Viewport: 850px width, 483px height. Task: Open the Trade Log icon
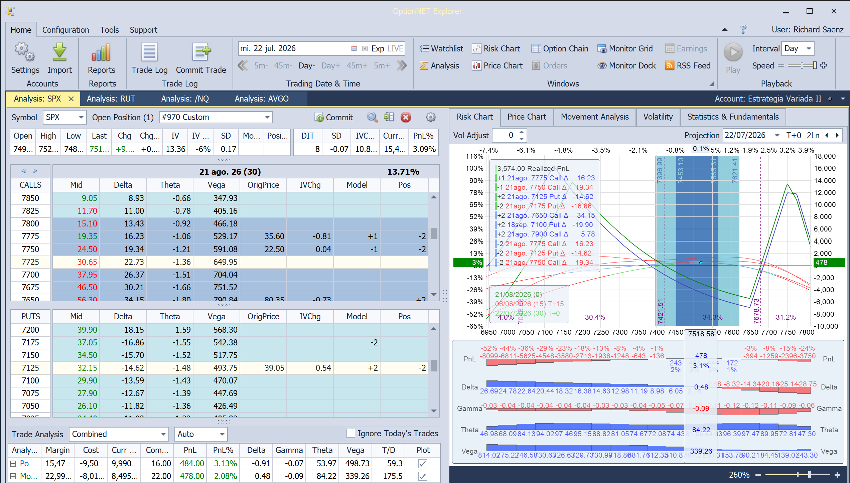coord(149,52)
